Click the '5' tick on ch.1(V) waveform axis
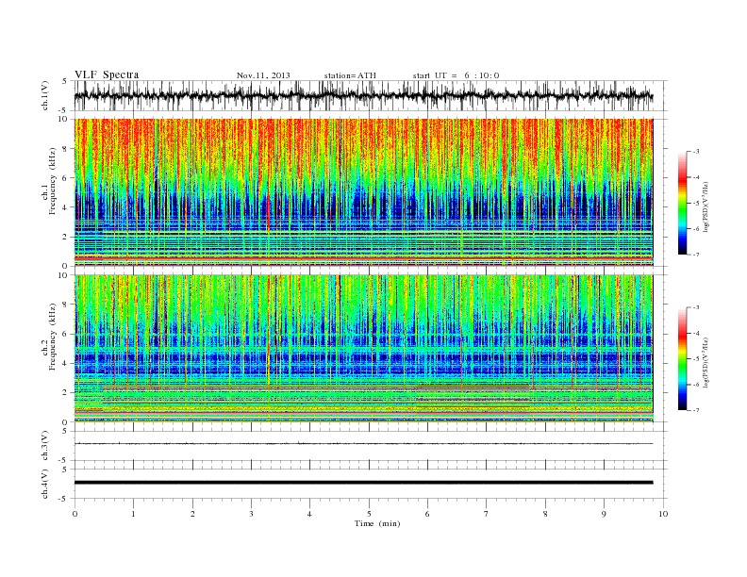The width and height of the screenshot is (747, 577). click(66, 81)
